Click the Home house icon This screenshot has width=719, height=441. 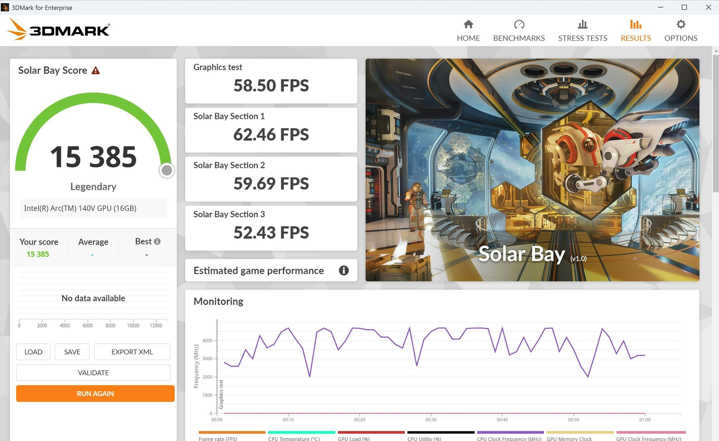pos(468,24)
